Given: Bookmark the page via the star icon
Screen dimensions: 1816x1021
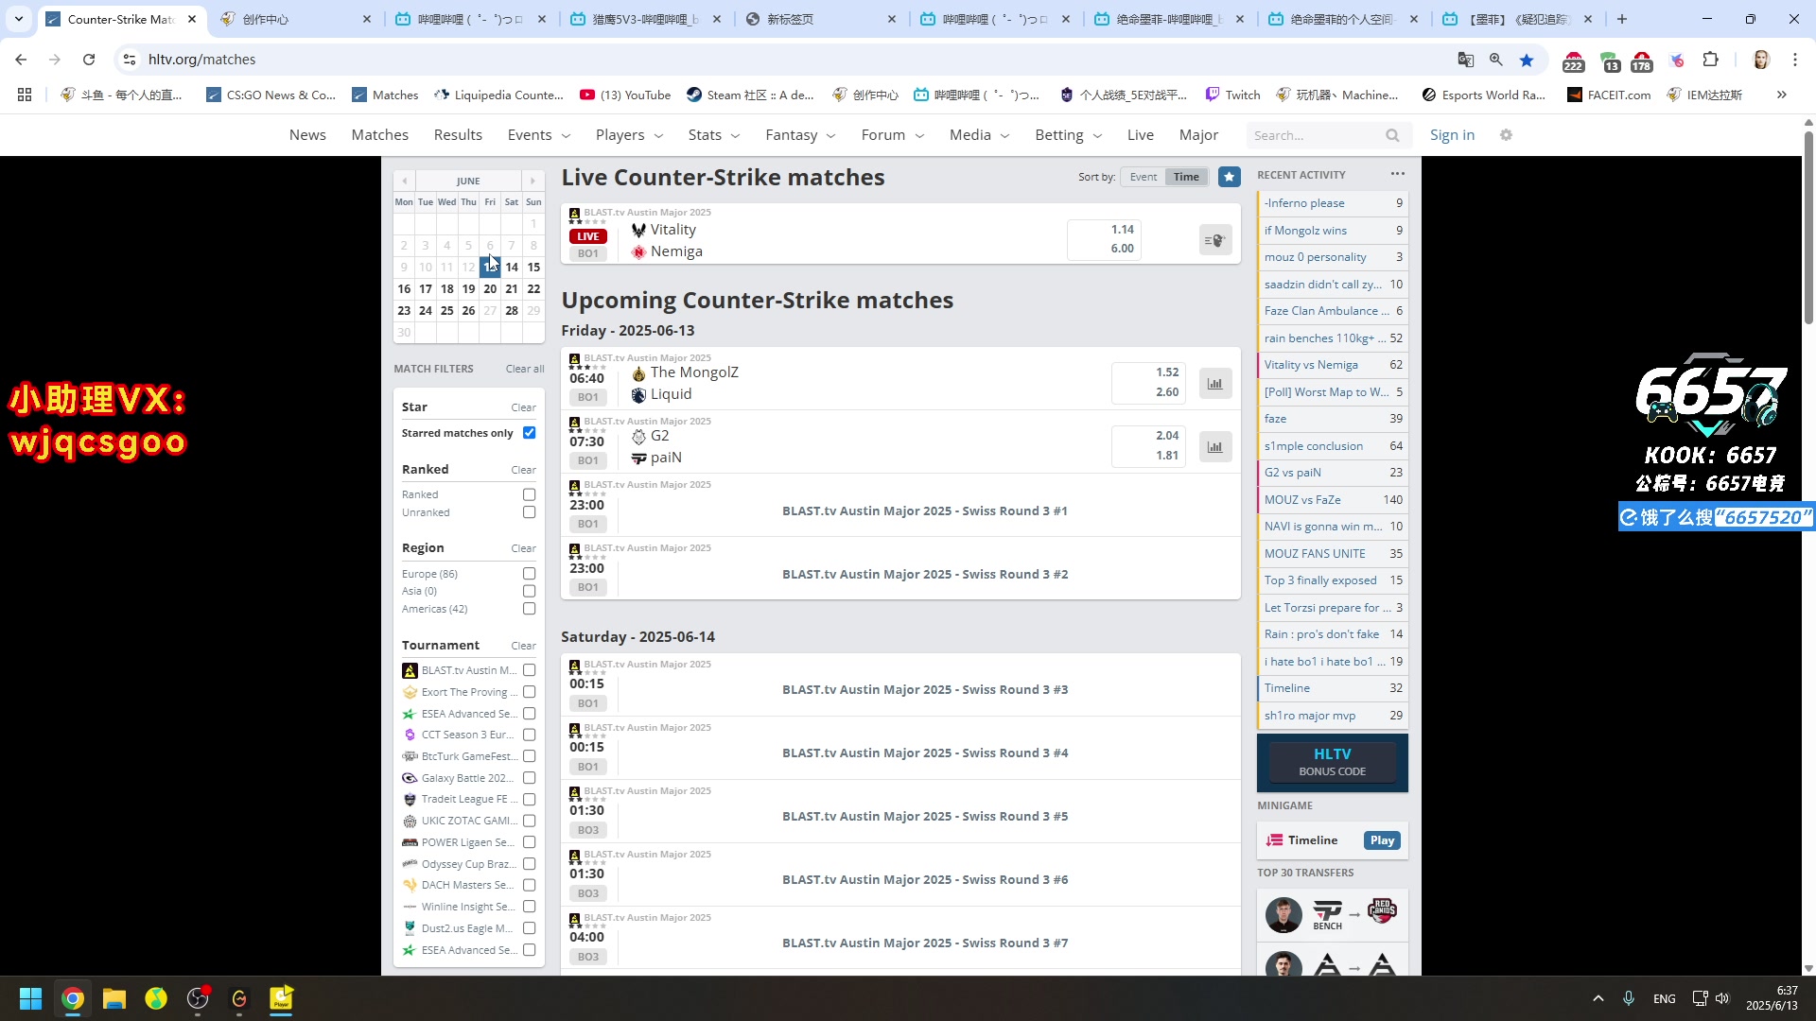Looking at the screenshot, I should (x=1527, y=60).
